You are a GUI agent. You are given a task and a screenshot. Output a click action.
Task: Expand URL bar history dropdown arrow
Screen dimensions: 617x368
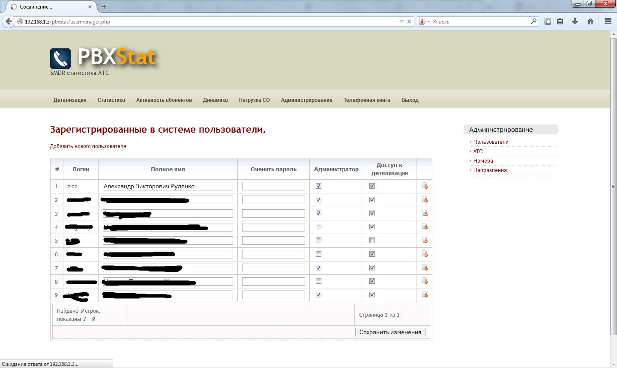point(401,21)
